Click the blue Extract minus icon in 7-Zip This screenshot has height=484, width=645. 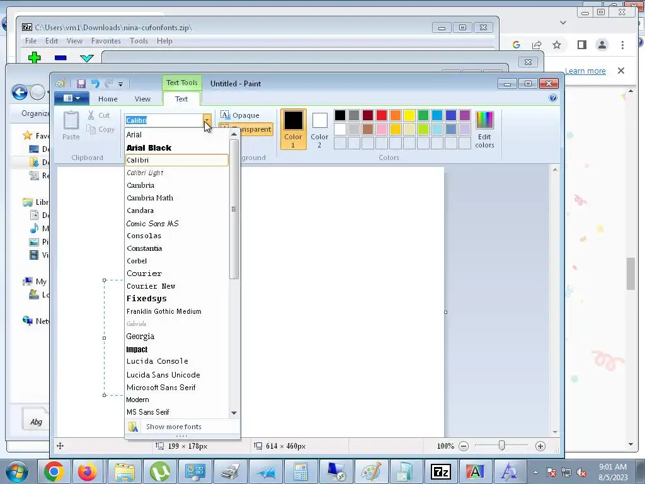(60, 58)
